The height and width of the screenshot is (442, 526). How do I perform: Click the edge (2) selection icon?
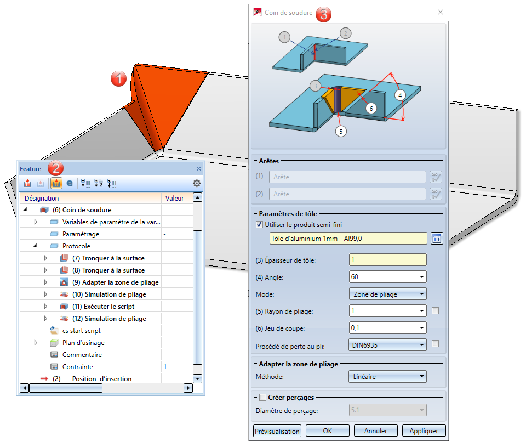[x=436, y=194]
